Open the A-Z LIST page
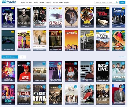 tap(55, 2)
